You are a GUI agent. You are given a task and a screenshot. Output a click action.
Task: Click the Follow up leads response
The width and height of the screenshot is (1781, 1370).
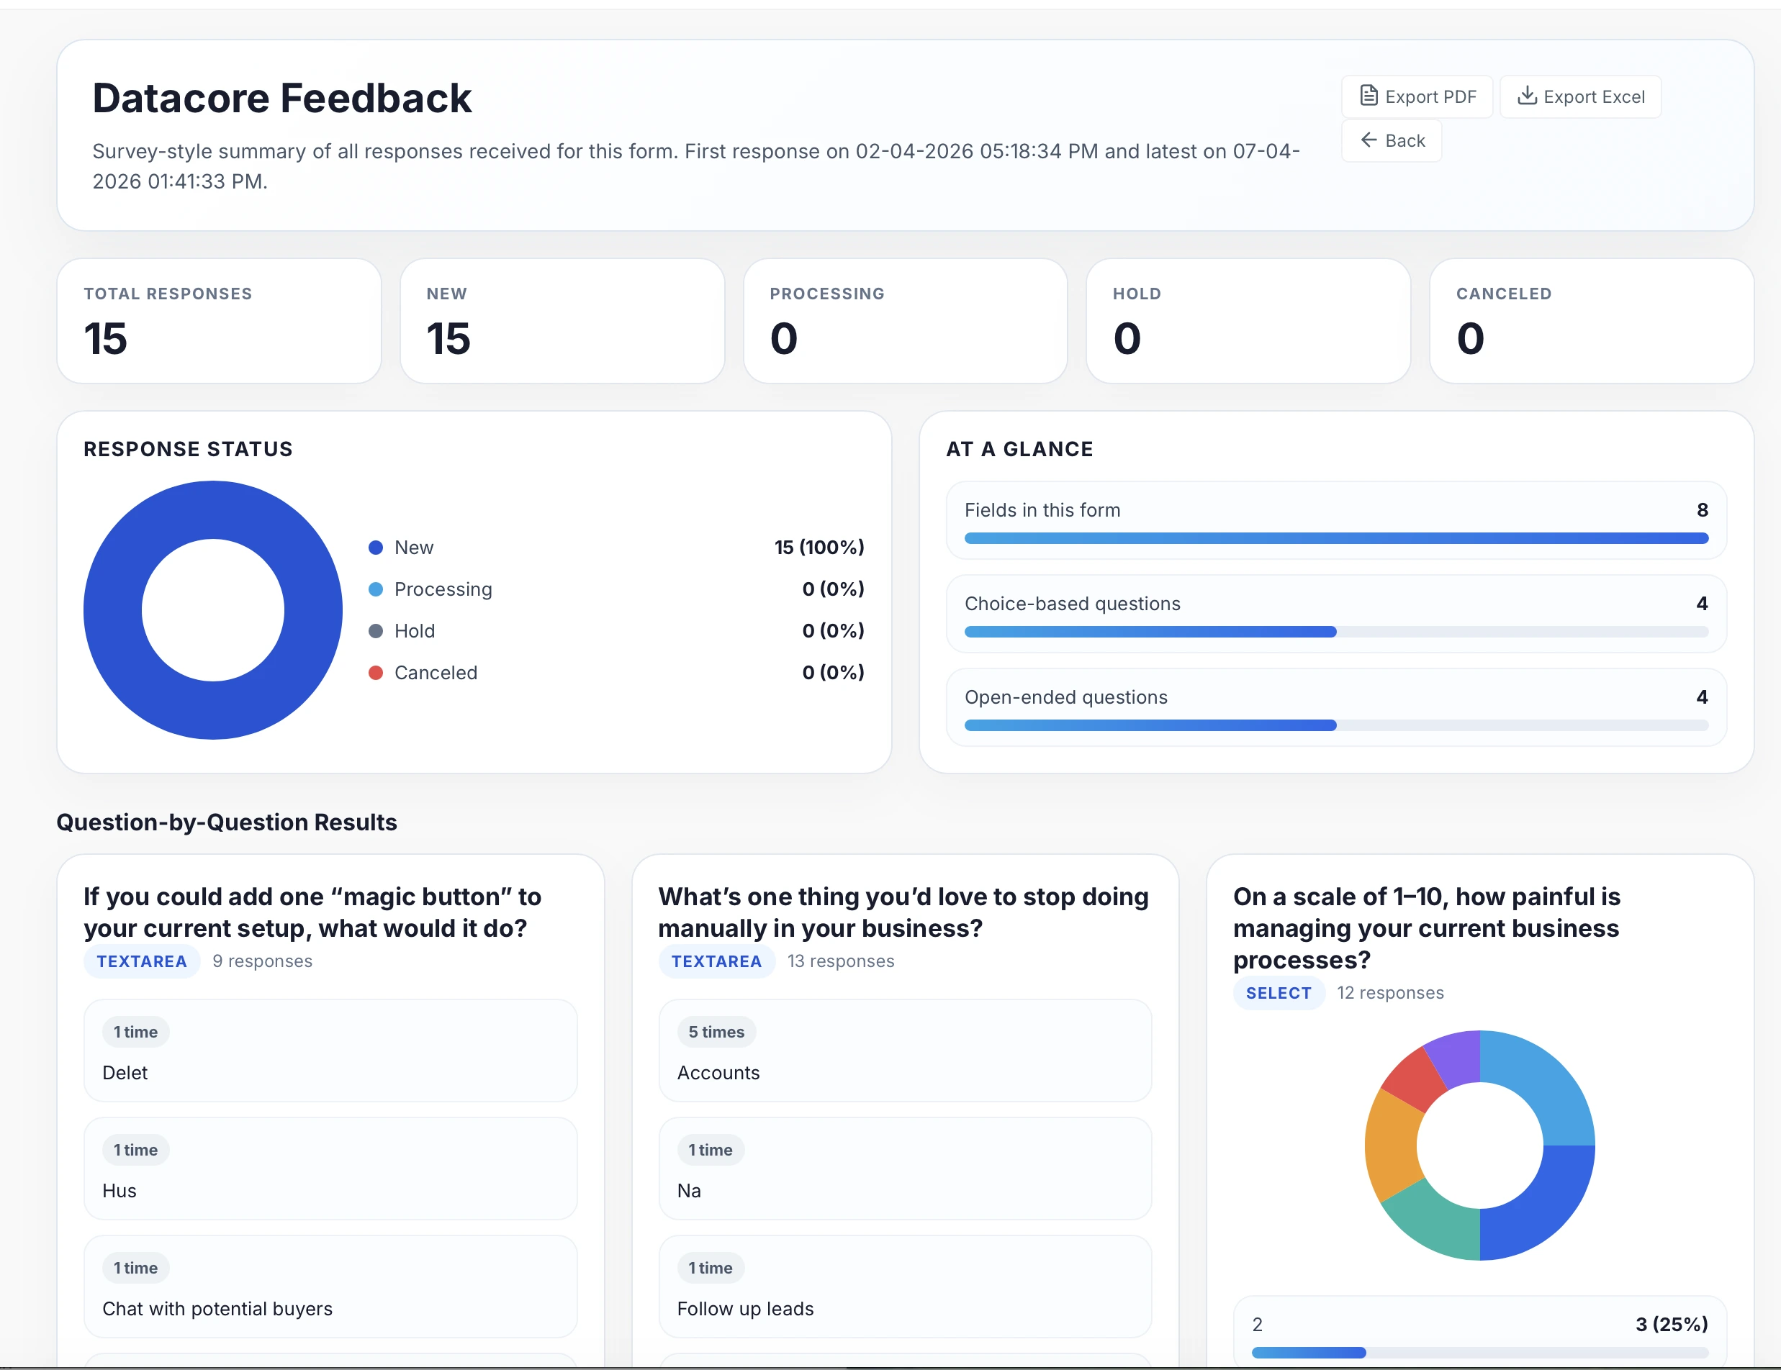[x=905, y=1287]
